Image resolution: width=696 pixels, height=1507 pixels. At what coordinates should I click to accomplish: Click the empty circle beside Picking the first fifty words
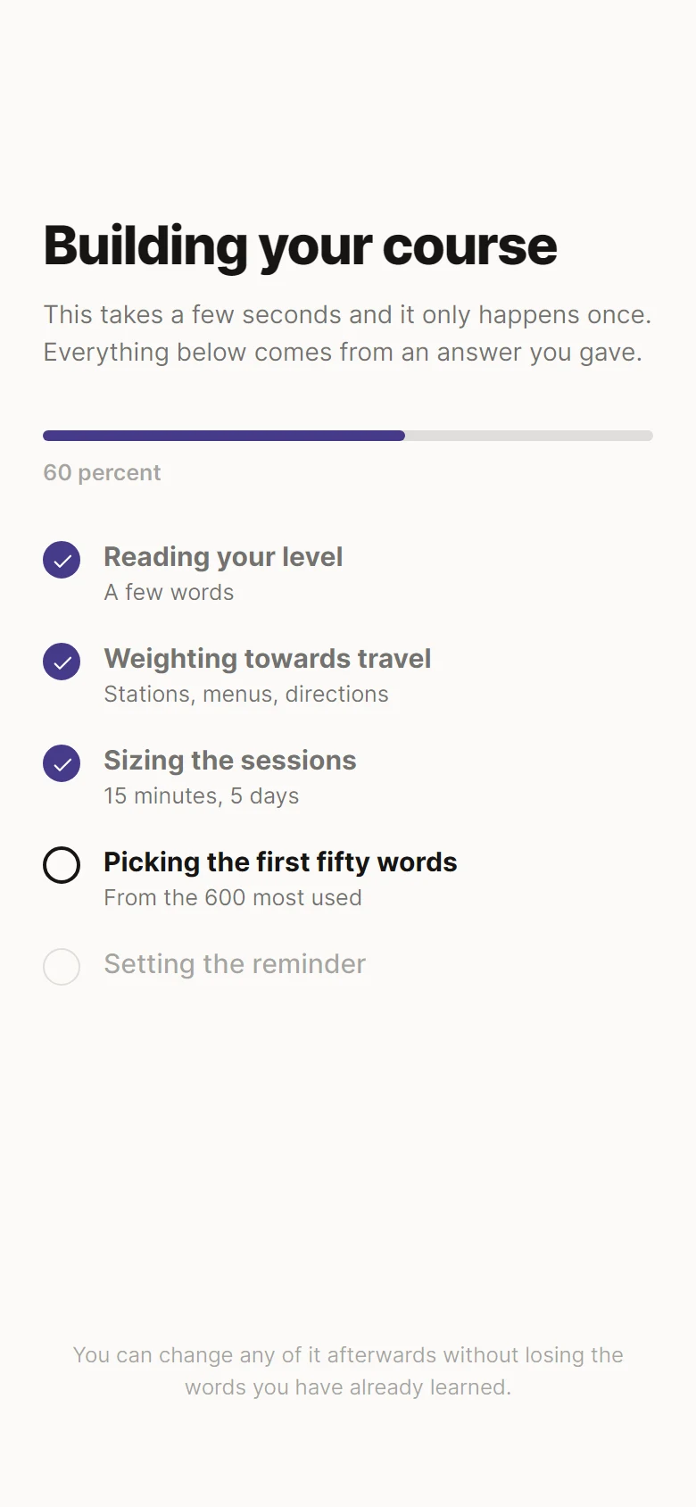pyautogui.click(x=62, y=865)
